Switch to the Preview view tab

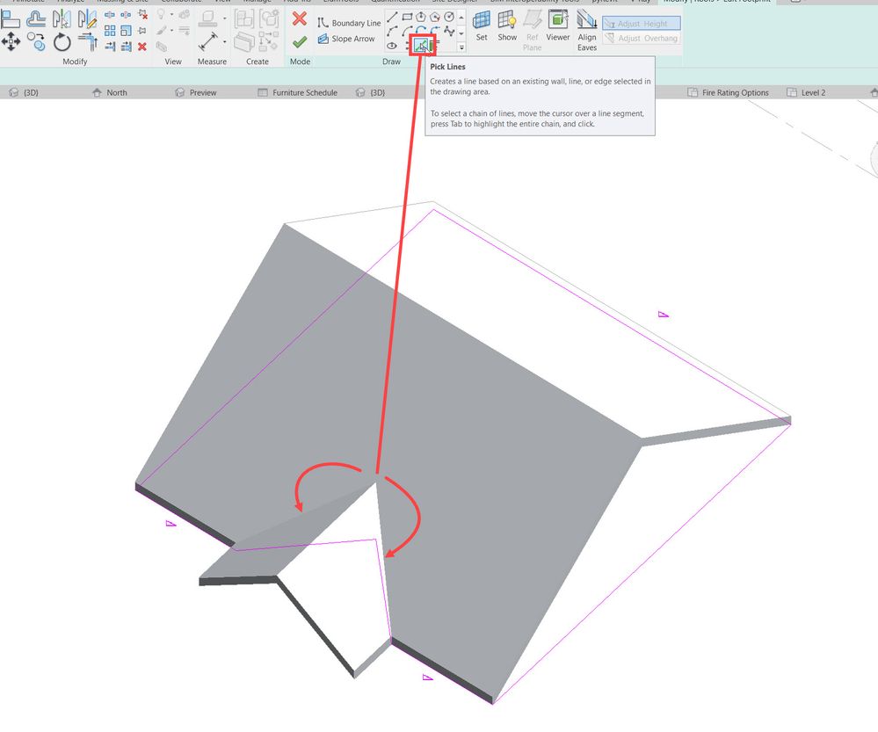click(x=195, y=92)
